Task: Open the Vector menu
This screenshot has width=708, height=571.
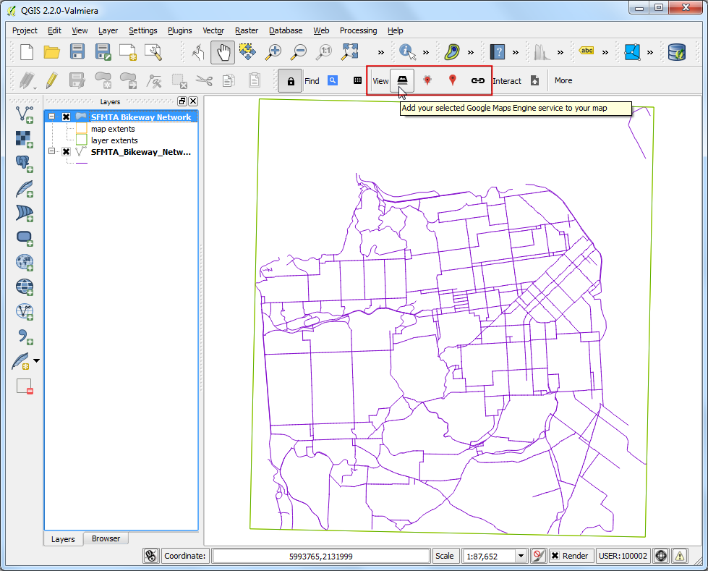Action: [x=213, y=30]
